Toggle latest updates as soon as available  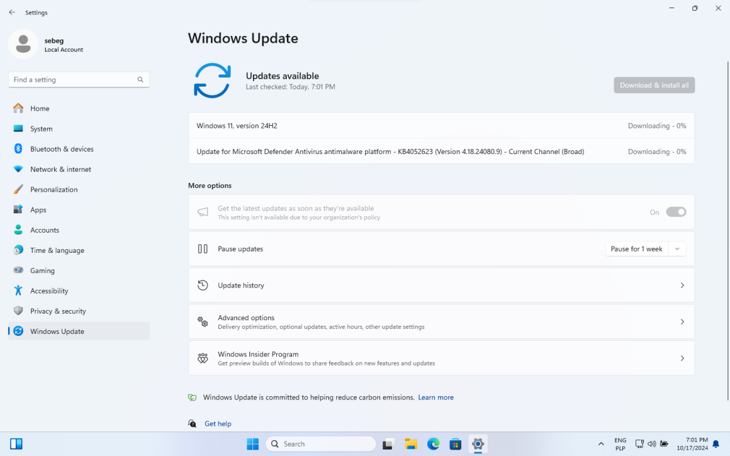click(676, 212)
